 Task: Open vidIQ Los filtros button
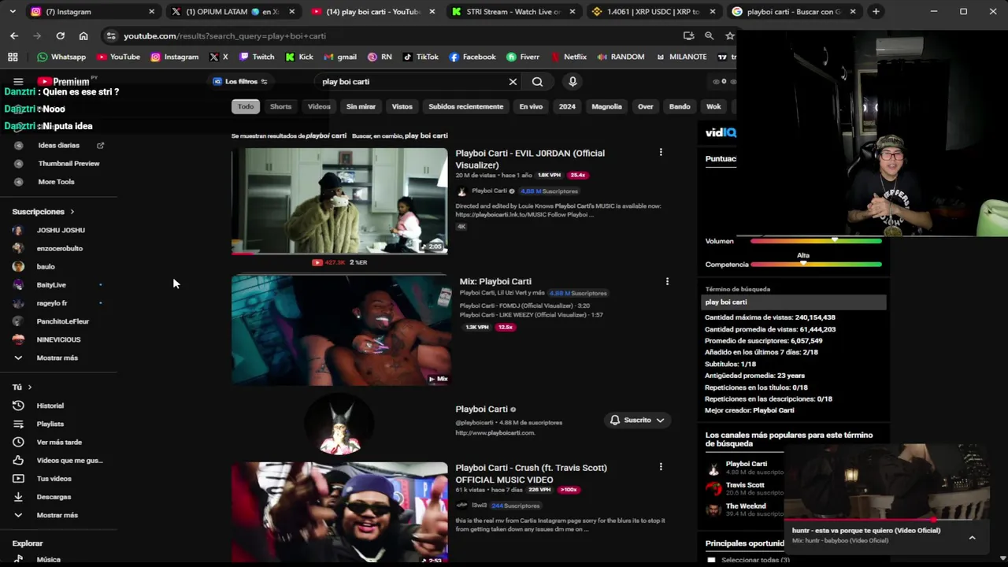tap(240, 81)
